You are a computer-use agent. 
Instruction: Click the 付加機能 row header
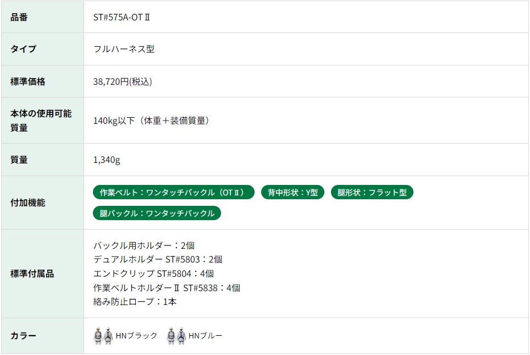(28, 203)
